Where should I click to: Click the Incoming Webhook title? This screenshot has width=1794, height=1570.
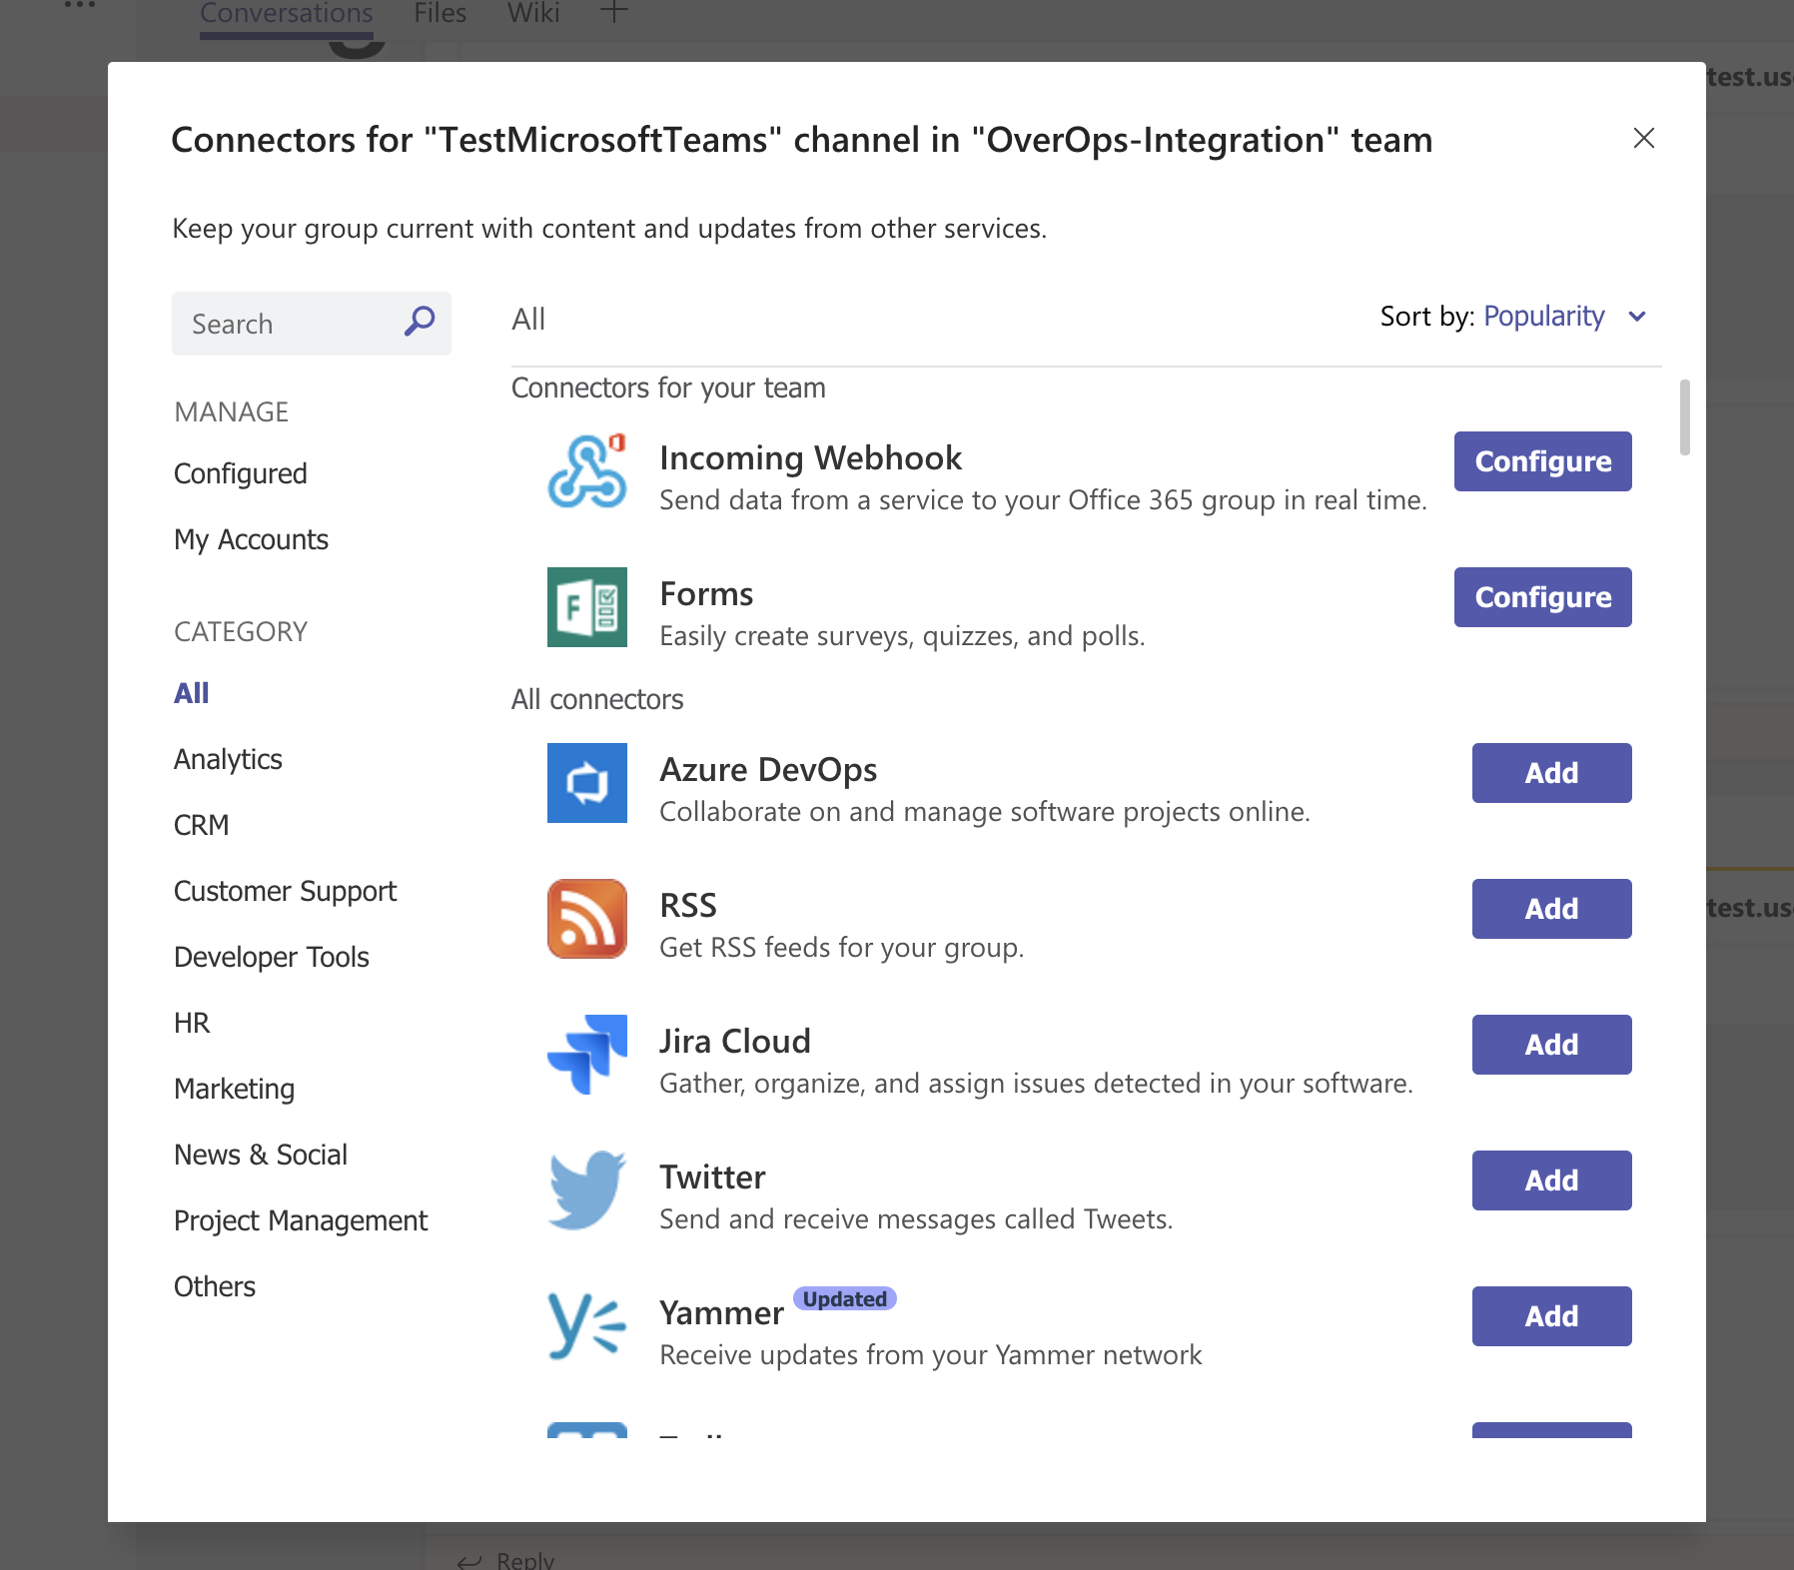tap(810, 457)
